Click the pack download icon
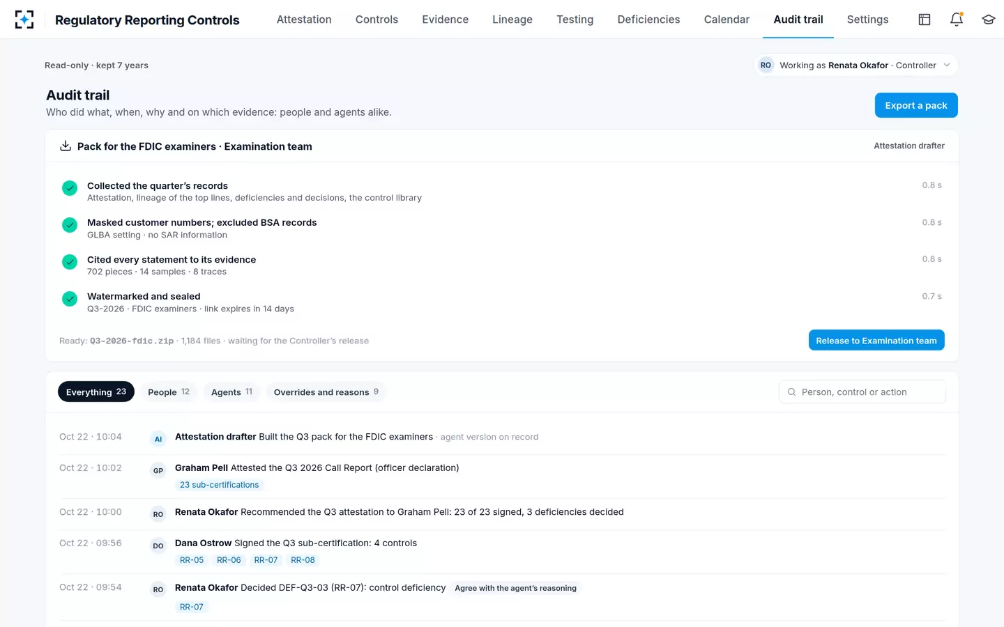 pyautogui.click(x=66, y=146)
